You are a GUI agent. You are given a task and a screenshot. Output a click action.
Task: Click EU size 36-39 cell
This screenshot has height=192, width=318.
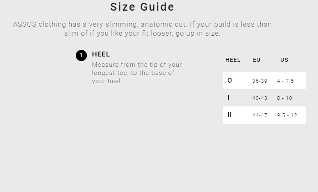[259, 81]
